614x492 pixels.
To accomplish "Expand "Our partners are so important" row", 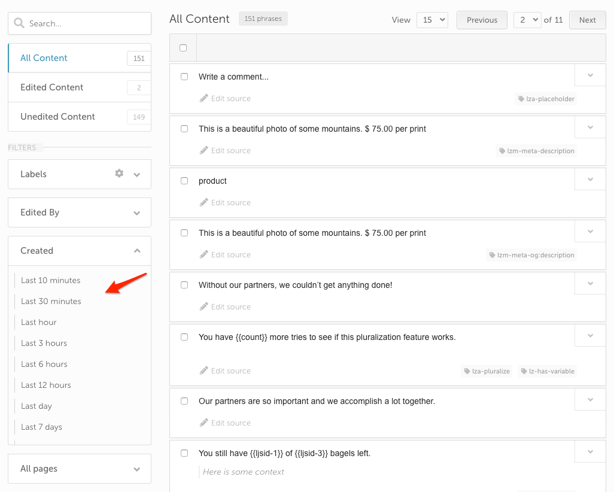I will pos(590,400).
